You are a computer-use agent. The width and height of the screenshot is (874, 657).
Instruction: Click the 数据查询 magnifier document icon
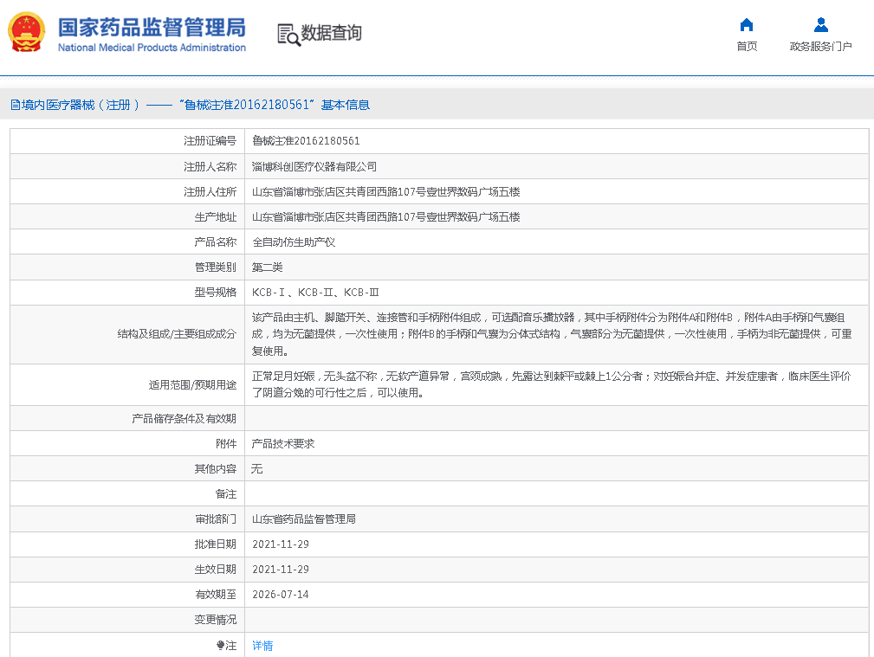click(x=288, y=34)
